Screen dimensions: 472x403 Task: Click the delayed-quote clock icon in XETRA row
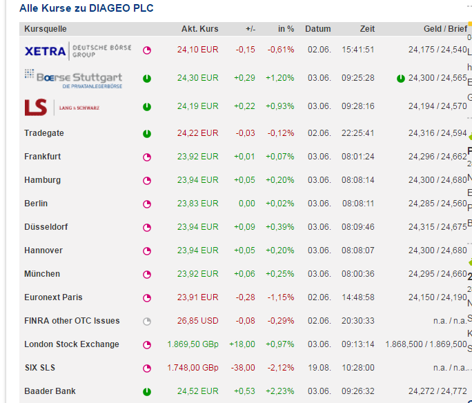click(147, 50)
